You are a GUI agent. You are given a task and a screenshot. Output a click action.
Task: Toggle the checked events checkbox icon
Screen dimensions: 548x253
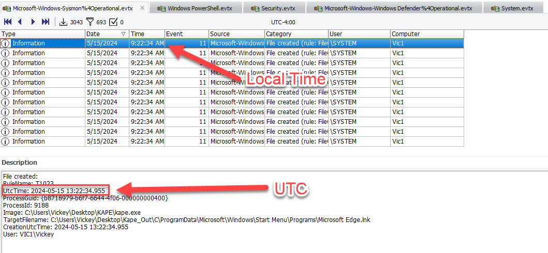[x=113, y=22]
